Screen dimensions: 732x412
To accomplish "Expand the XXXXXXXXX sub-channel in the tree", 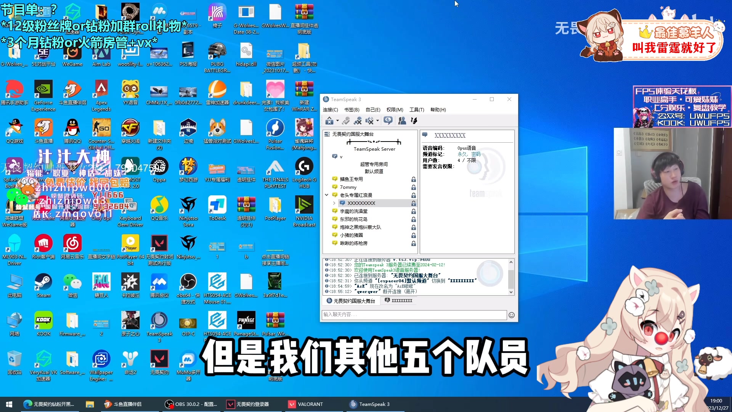I will point(334,203).
